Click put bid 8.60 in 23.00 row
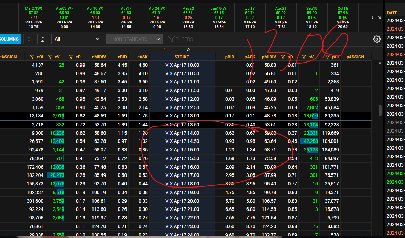 (x=230, y=227)
